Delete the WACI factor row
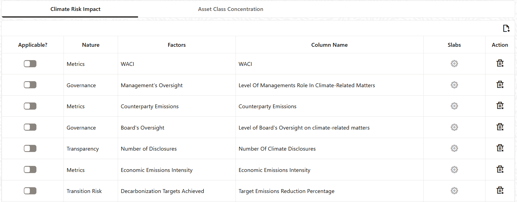The width and height of the screenshot is (517, 202). tap(500, 63)
